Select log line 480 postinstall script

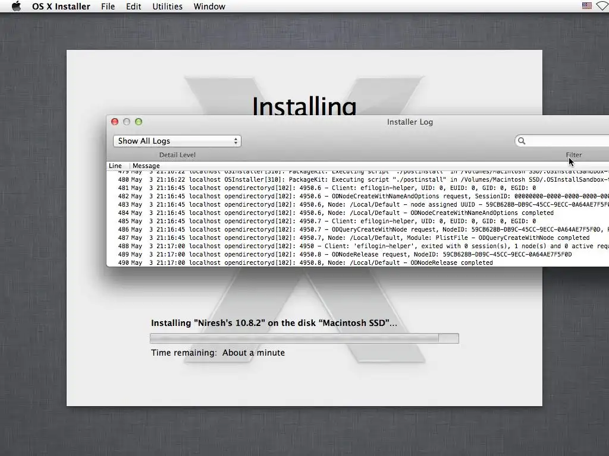point(357,179)
